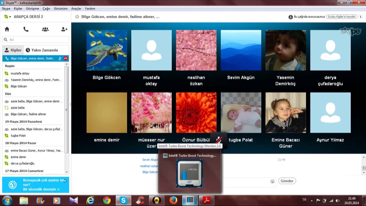Open the Windows Start menu
The width and height of the screenshot is (366, 206).
coord(7,200)
